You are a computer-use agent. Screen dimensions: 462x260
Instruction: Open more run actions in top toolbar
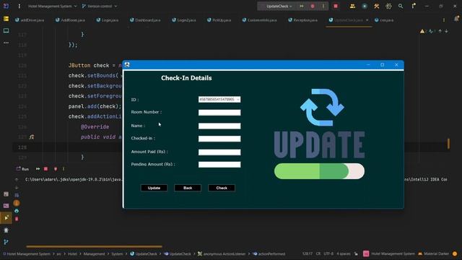point(323,6)
